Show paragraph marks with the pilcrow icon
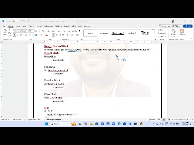This screenshot has height=145, width=194. tap(80, 31)
